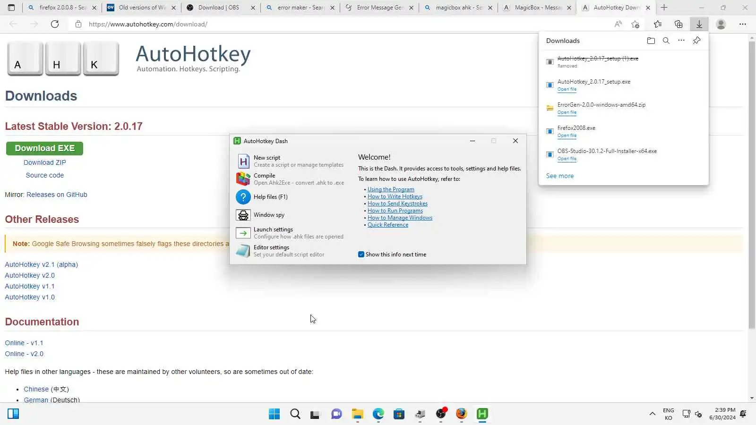Switch to the magicbox ahk search tab

(459, 8)
